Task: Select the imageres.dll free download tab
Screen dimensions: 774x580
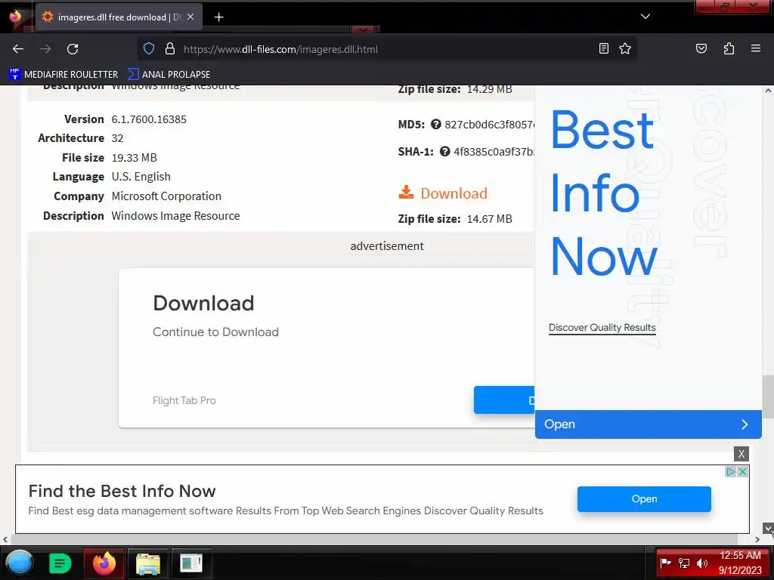Action: coord(119,17)
